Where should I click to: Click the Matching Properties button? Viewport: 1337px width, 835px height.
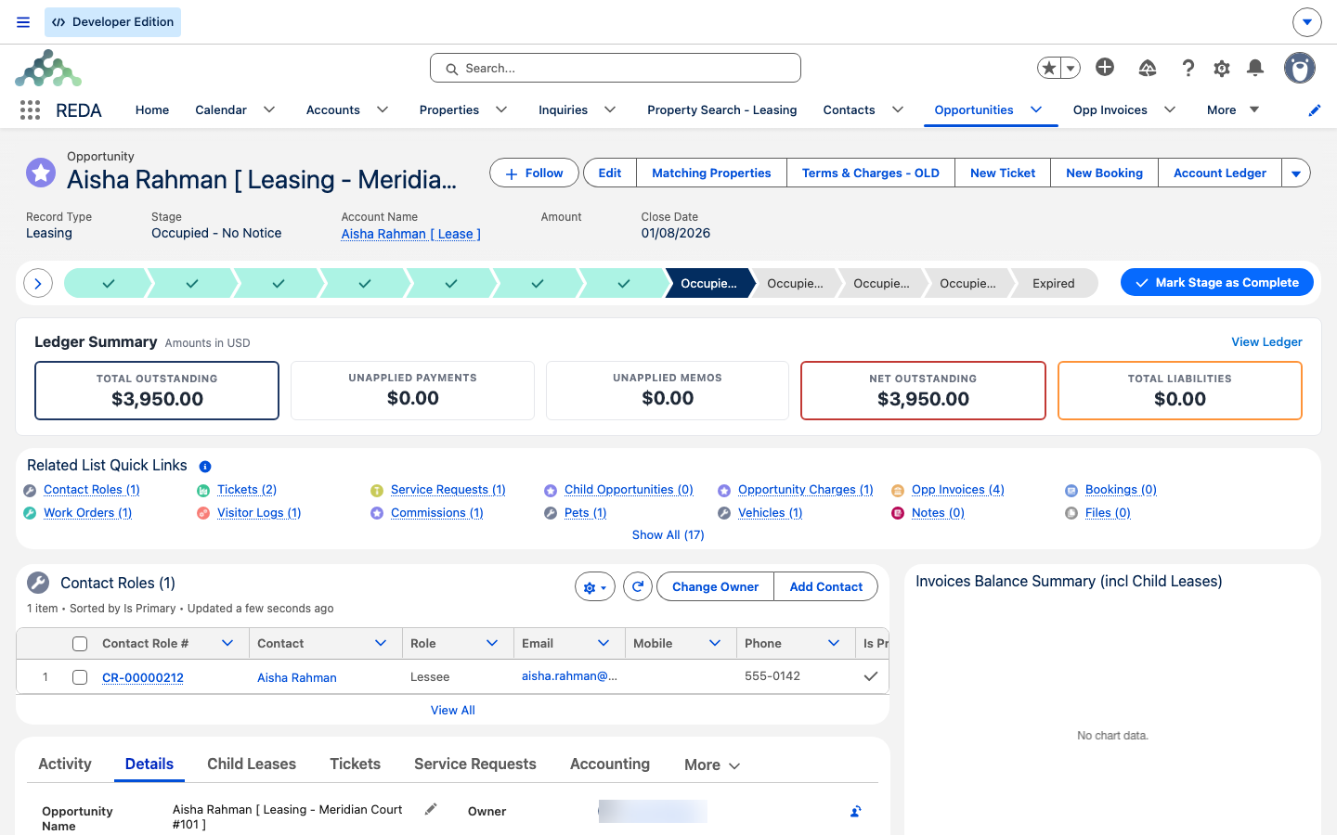(x=711, y=173)
